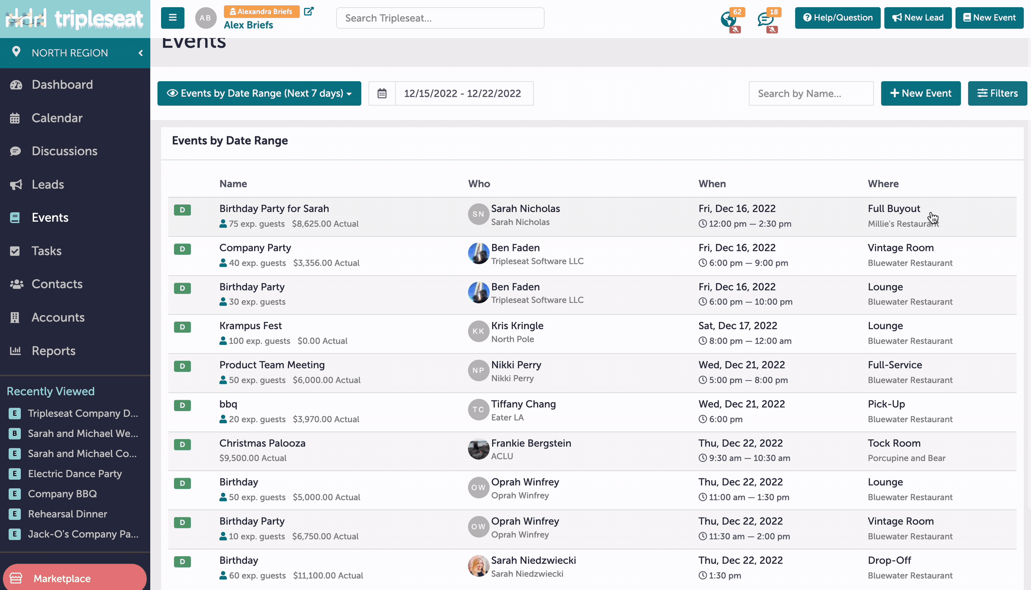1031x590 pixels.
Task: Open Events by Date Range view dropdown
Action: click(259, 93)
